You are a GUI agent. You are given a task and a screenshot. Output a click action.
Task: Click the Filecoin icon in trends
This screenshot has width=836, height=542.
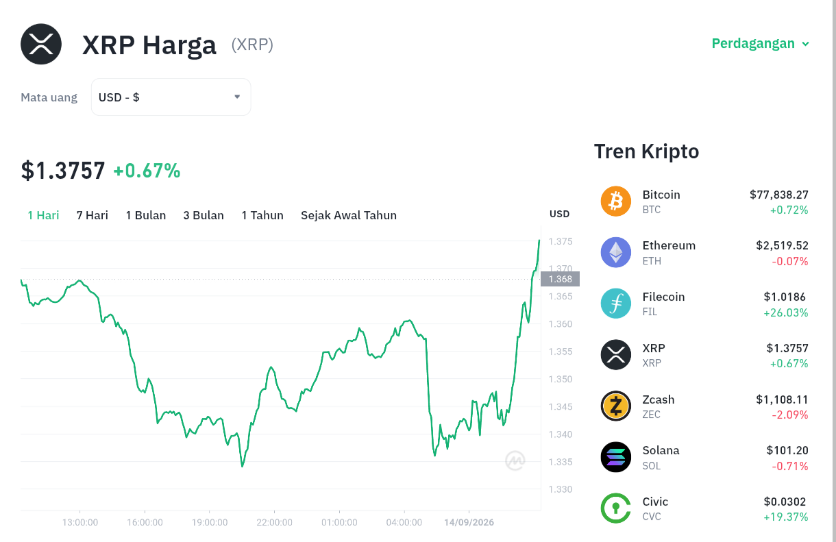pyautogui.click(x=615, y=304)
